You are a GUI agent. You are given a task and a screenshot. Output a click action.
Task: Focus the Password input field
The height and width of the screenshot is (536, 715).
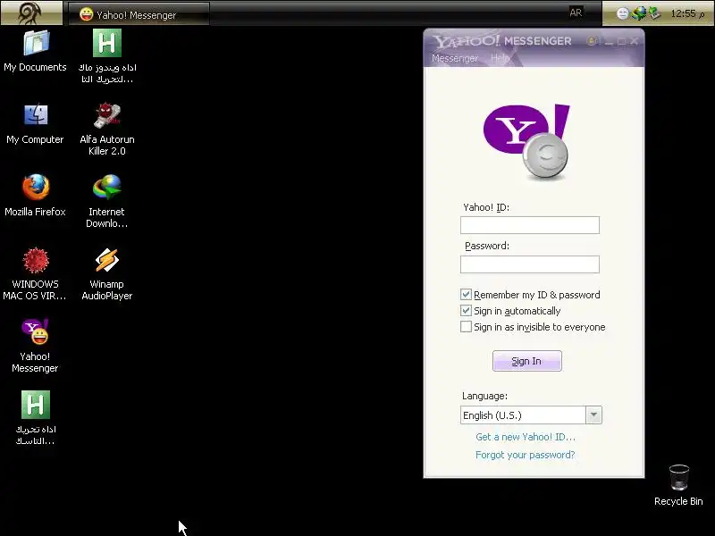(530, 264)
